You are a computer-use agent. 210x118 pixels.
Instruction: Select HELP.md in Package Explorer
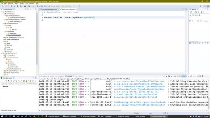9,45
